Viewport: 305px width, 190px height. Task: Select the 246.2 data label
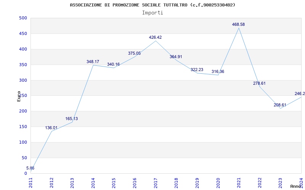[x=300, y=93]
